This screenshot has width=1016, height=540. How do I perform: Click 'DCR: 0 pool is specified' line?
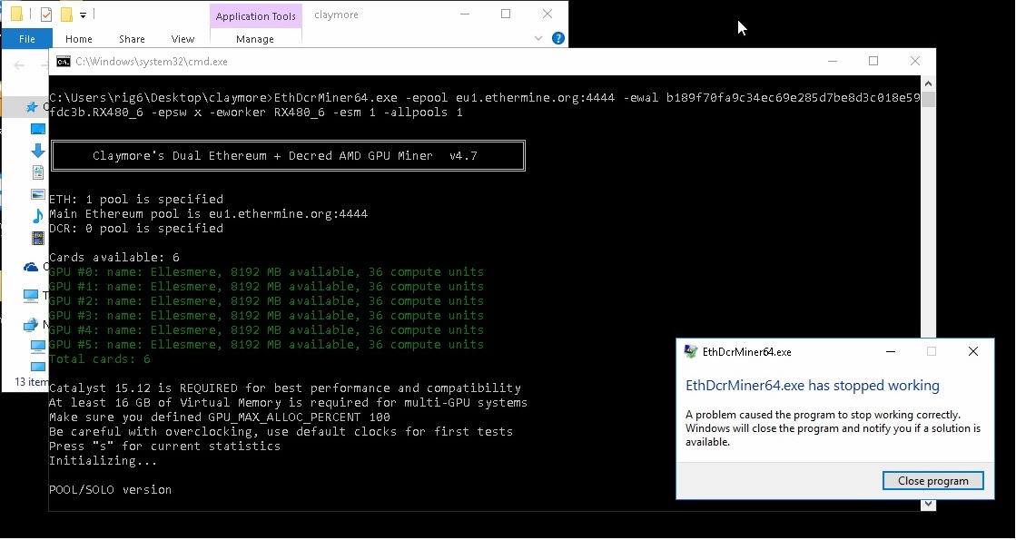136,228
